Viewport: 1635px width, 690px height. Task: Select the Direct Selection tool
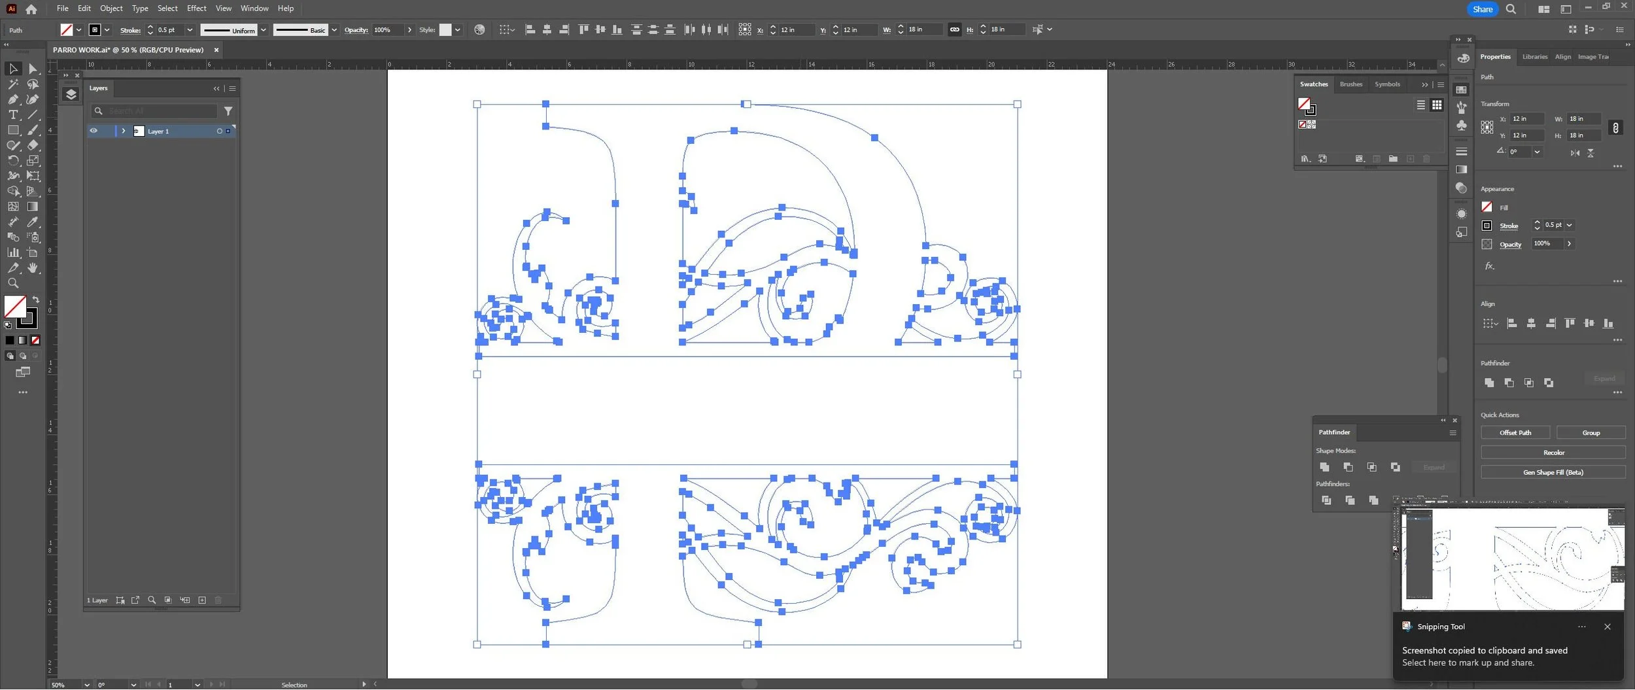point(33,69)
